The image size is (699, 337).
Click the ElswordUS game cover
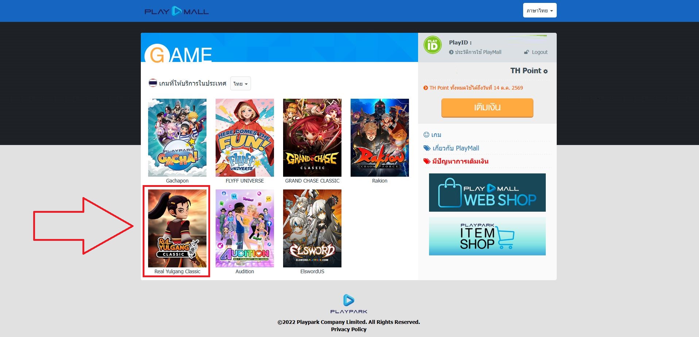[312, 228]
